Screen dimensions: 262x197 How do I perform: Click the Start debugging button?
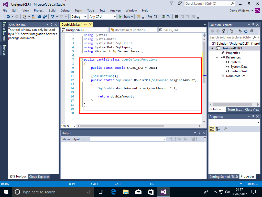point(125,17)
